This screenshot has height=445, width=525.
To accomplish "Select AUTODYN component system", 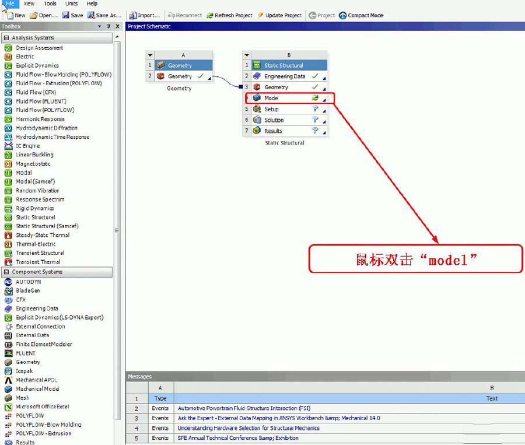I will pyautogui.click(x=28, y=282).
